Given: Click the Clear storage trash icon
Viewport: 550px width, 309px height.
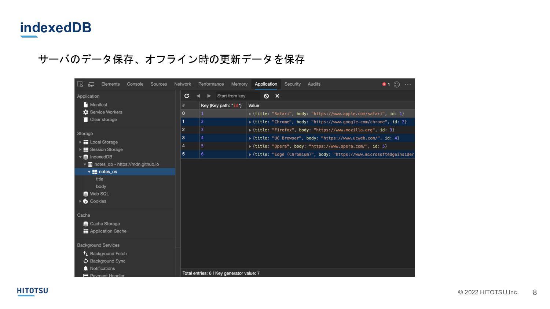Looking at the screenshot, I should pos(85,119).
